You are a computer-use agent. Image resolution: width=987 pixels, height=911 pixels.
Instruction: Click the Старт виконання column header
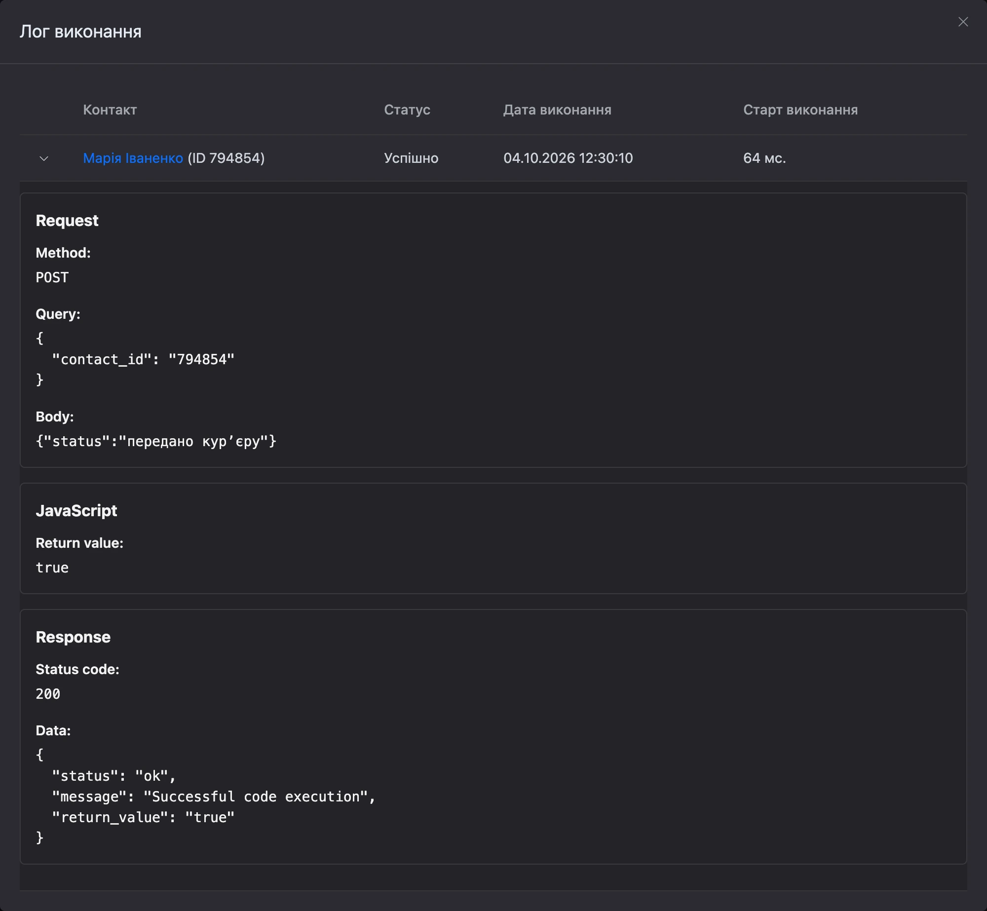800,110
